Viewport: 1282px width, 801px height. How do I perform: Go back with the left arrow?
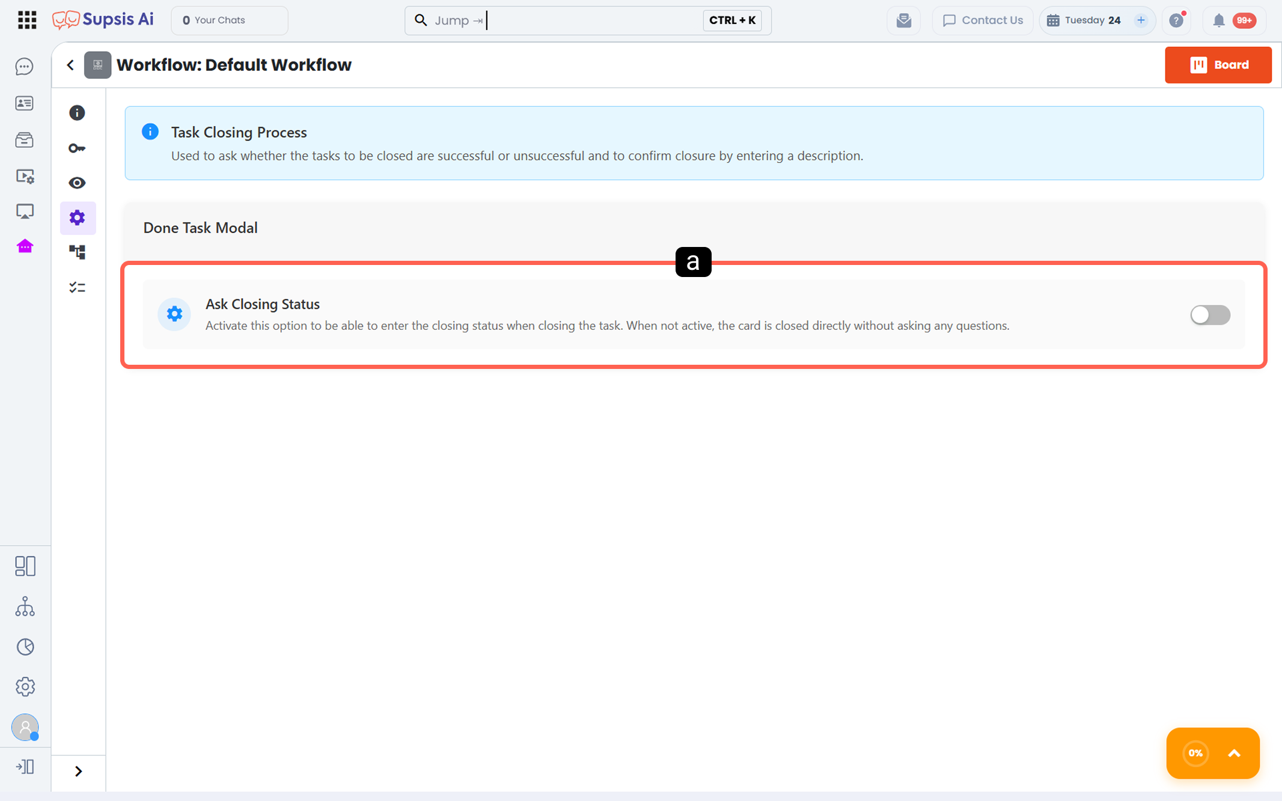(x=70, y=65)
